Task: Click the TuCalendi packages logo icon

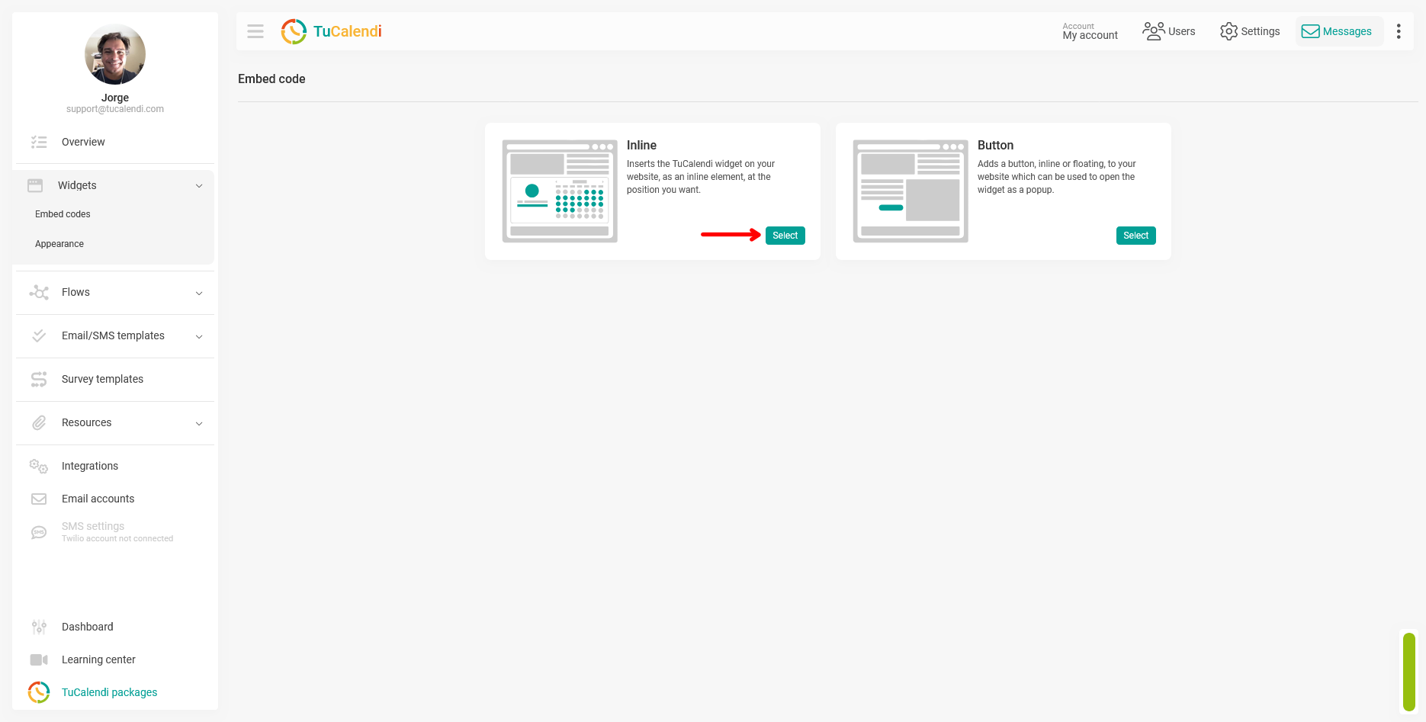Action: click(x=39, y=692)
